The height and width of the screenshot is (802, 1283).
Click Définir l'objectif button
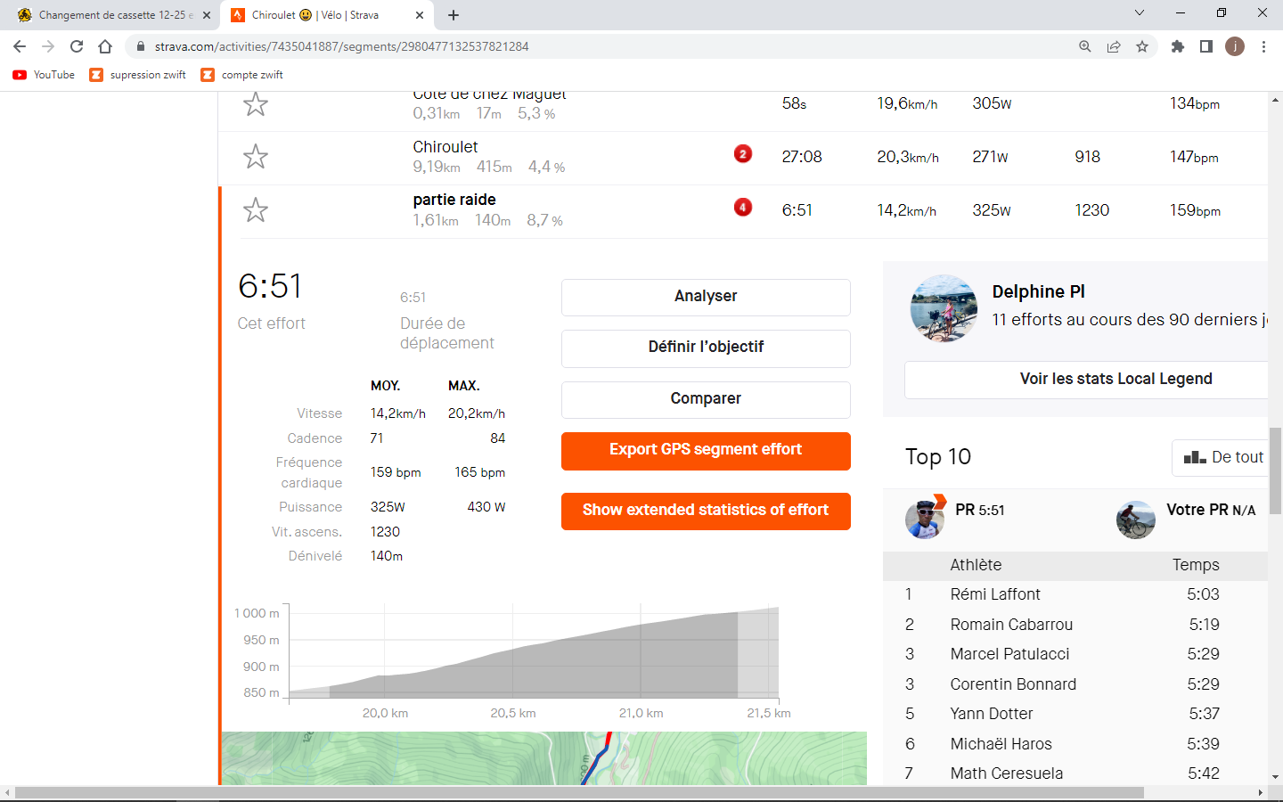706,348
